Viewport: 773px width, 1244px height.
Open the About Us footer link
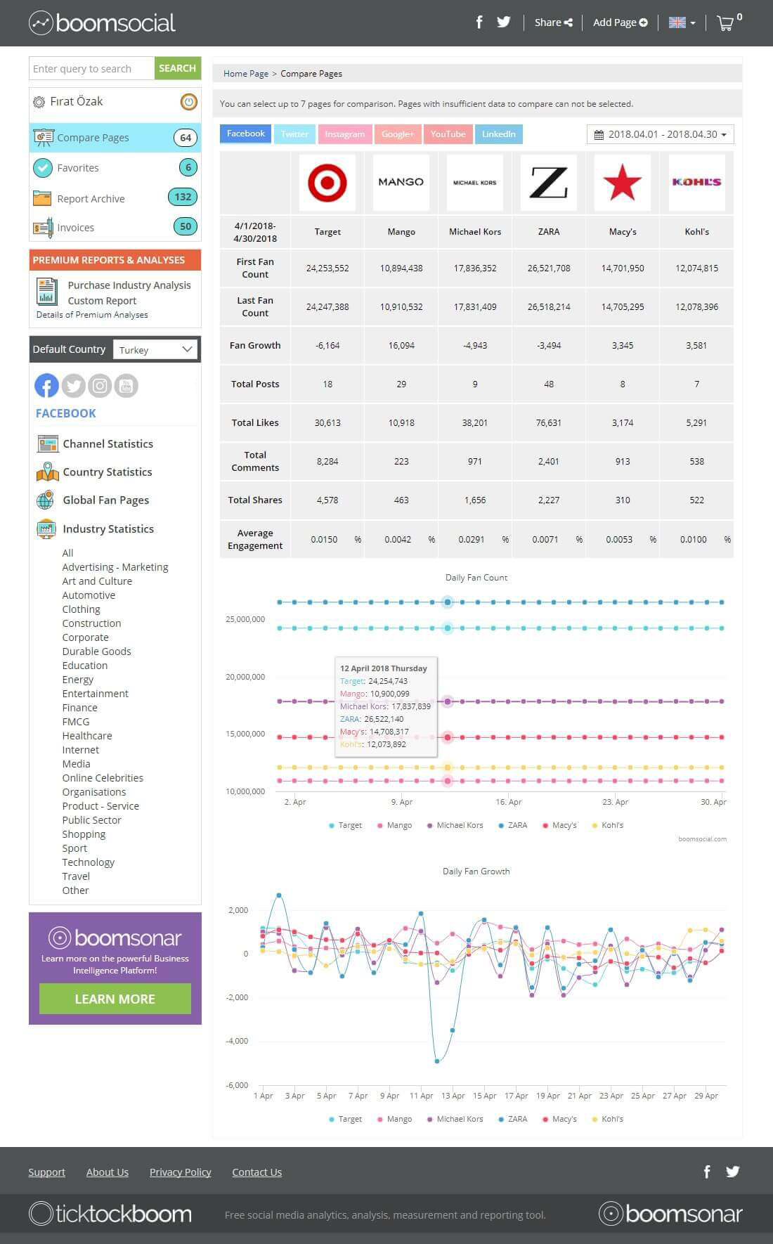107,1172
